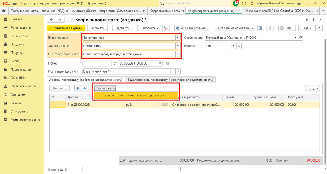327x174 pixels.
Task: Move the table row up with the blue arrow
Action: click(x=78, y=88)
